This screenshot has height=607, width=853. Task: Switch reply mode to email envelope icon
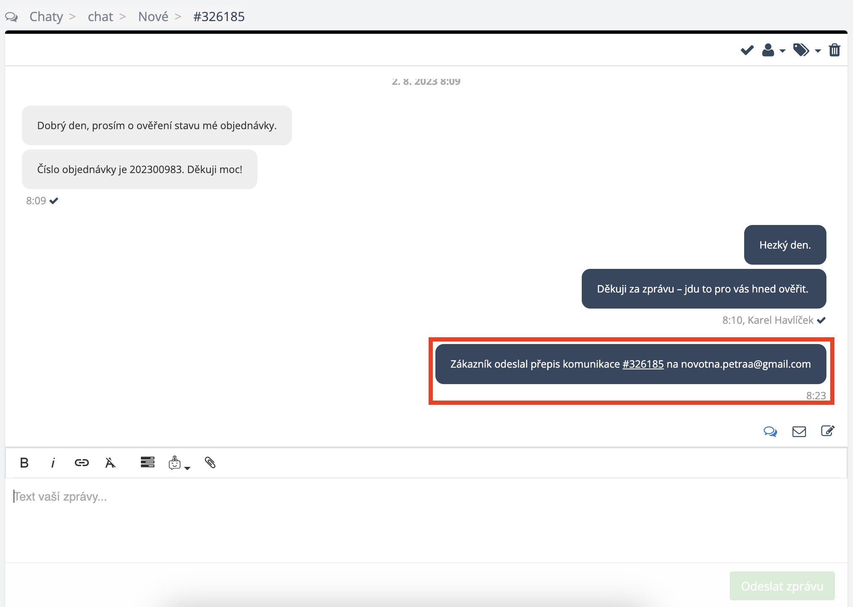pos(799,431)
